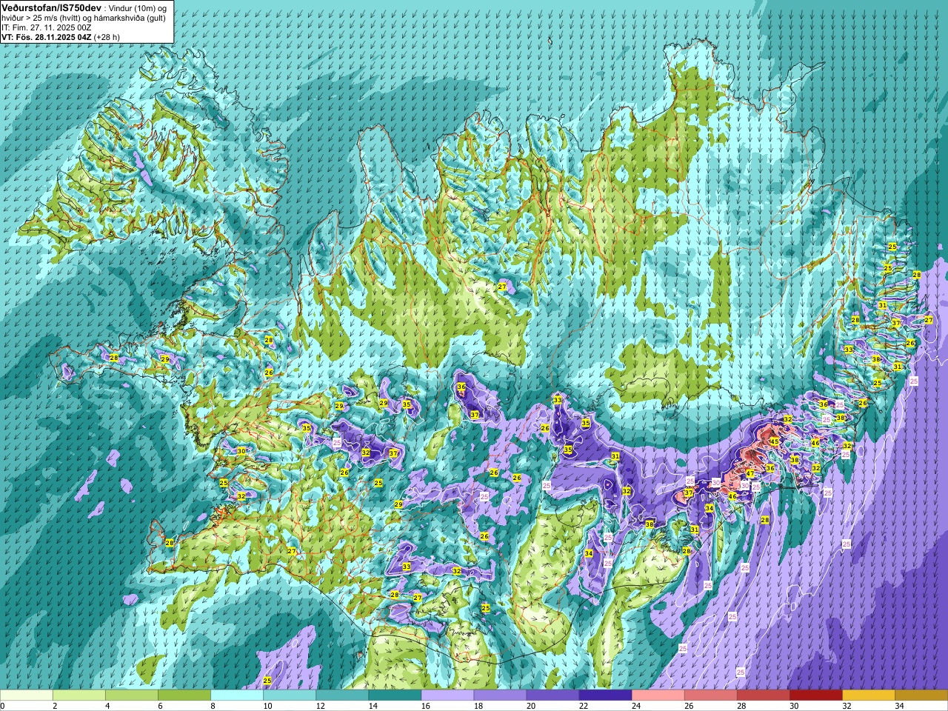Screen dimensions: 948x711
Task: Click the 'hviður > 25 m/s (hvítt)' legend text
Action: point(41,18)
